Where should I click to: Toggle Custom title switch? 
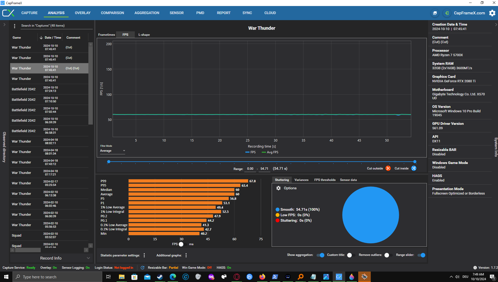coord(351,255)
